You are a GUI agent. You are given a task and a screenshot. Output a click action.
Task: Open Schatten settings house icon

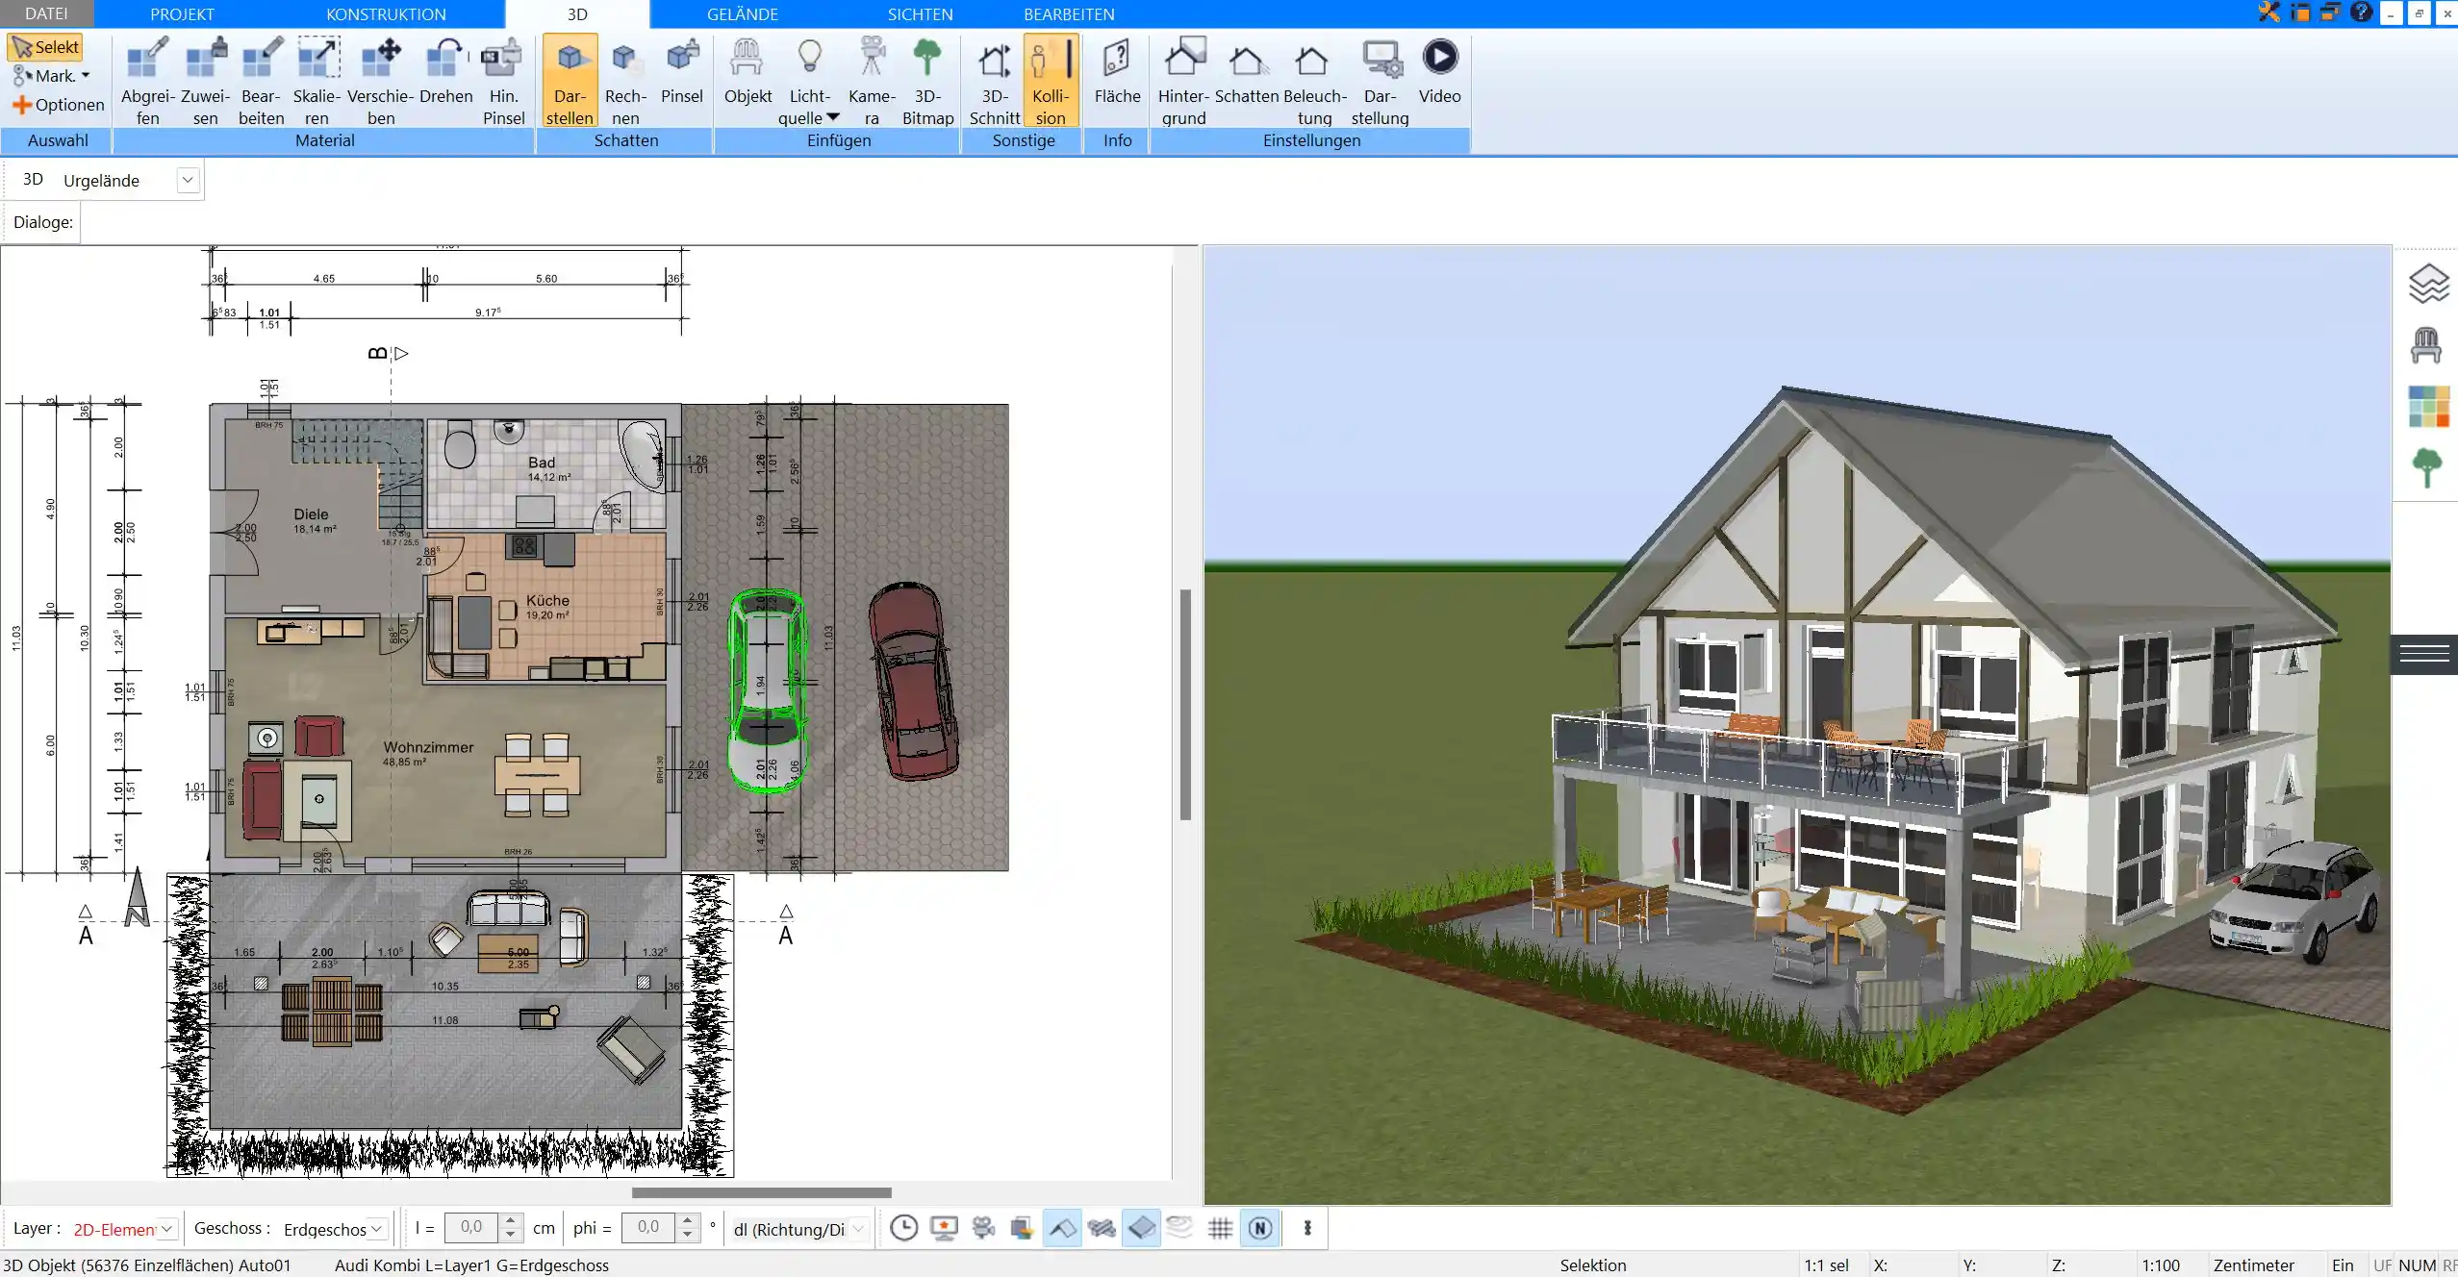click(1247, 71)
